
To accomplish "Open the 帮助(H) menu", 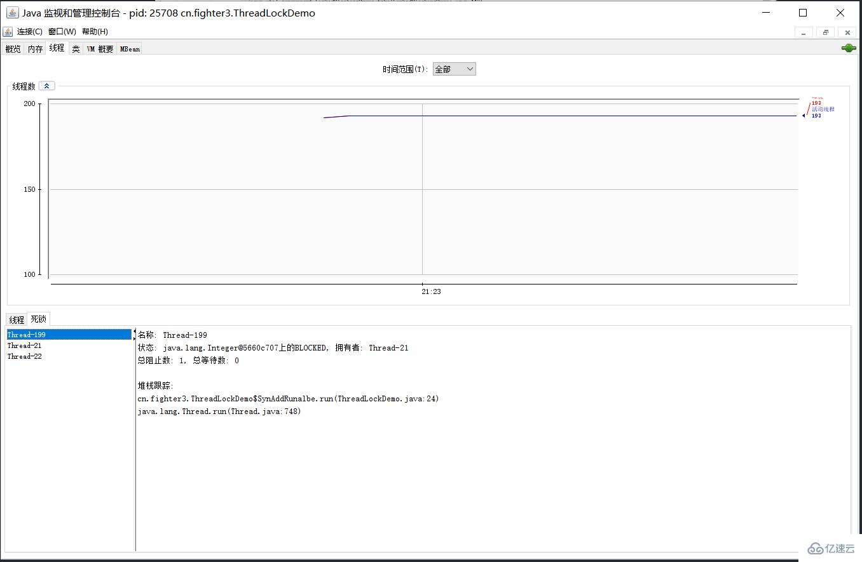I will tap(95, 32).
